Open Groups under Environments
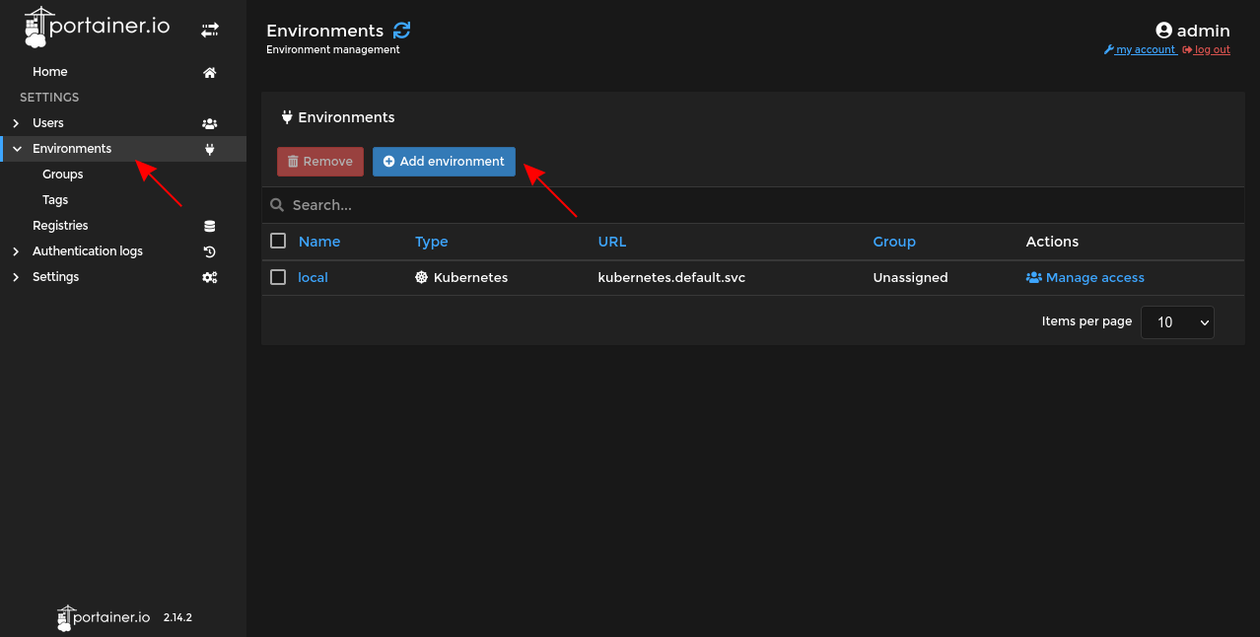The image size is (1260, 637). tap(63, 175)
